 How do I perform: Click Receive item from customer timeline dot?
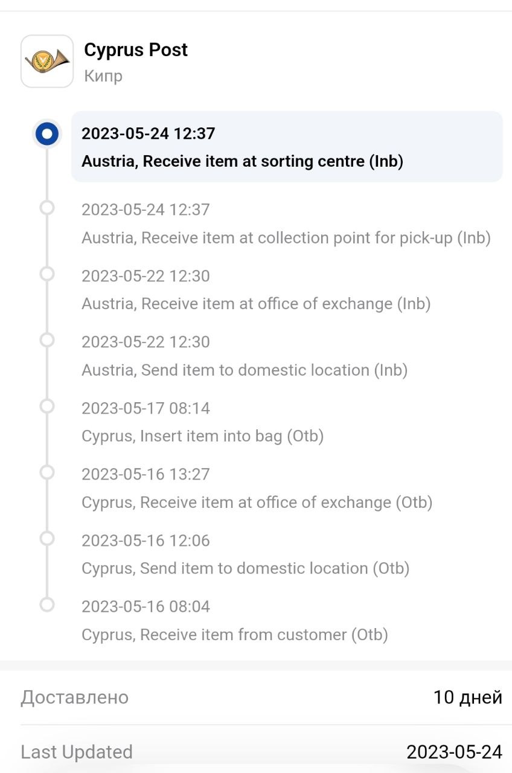pyautogui.click(x=46, y=604)
